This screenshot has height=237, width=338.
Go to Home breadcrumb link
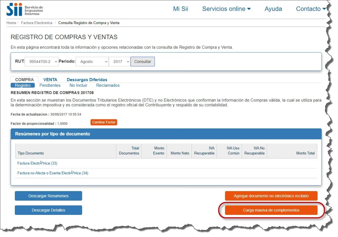tap(11, 23)
